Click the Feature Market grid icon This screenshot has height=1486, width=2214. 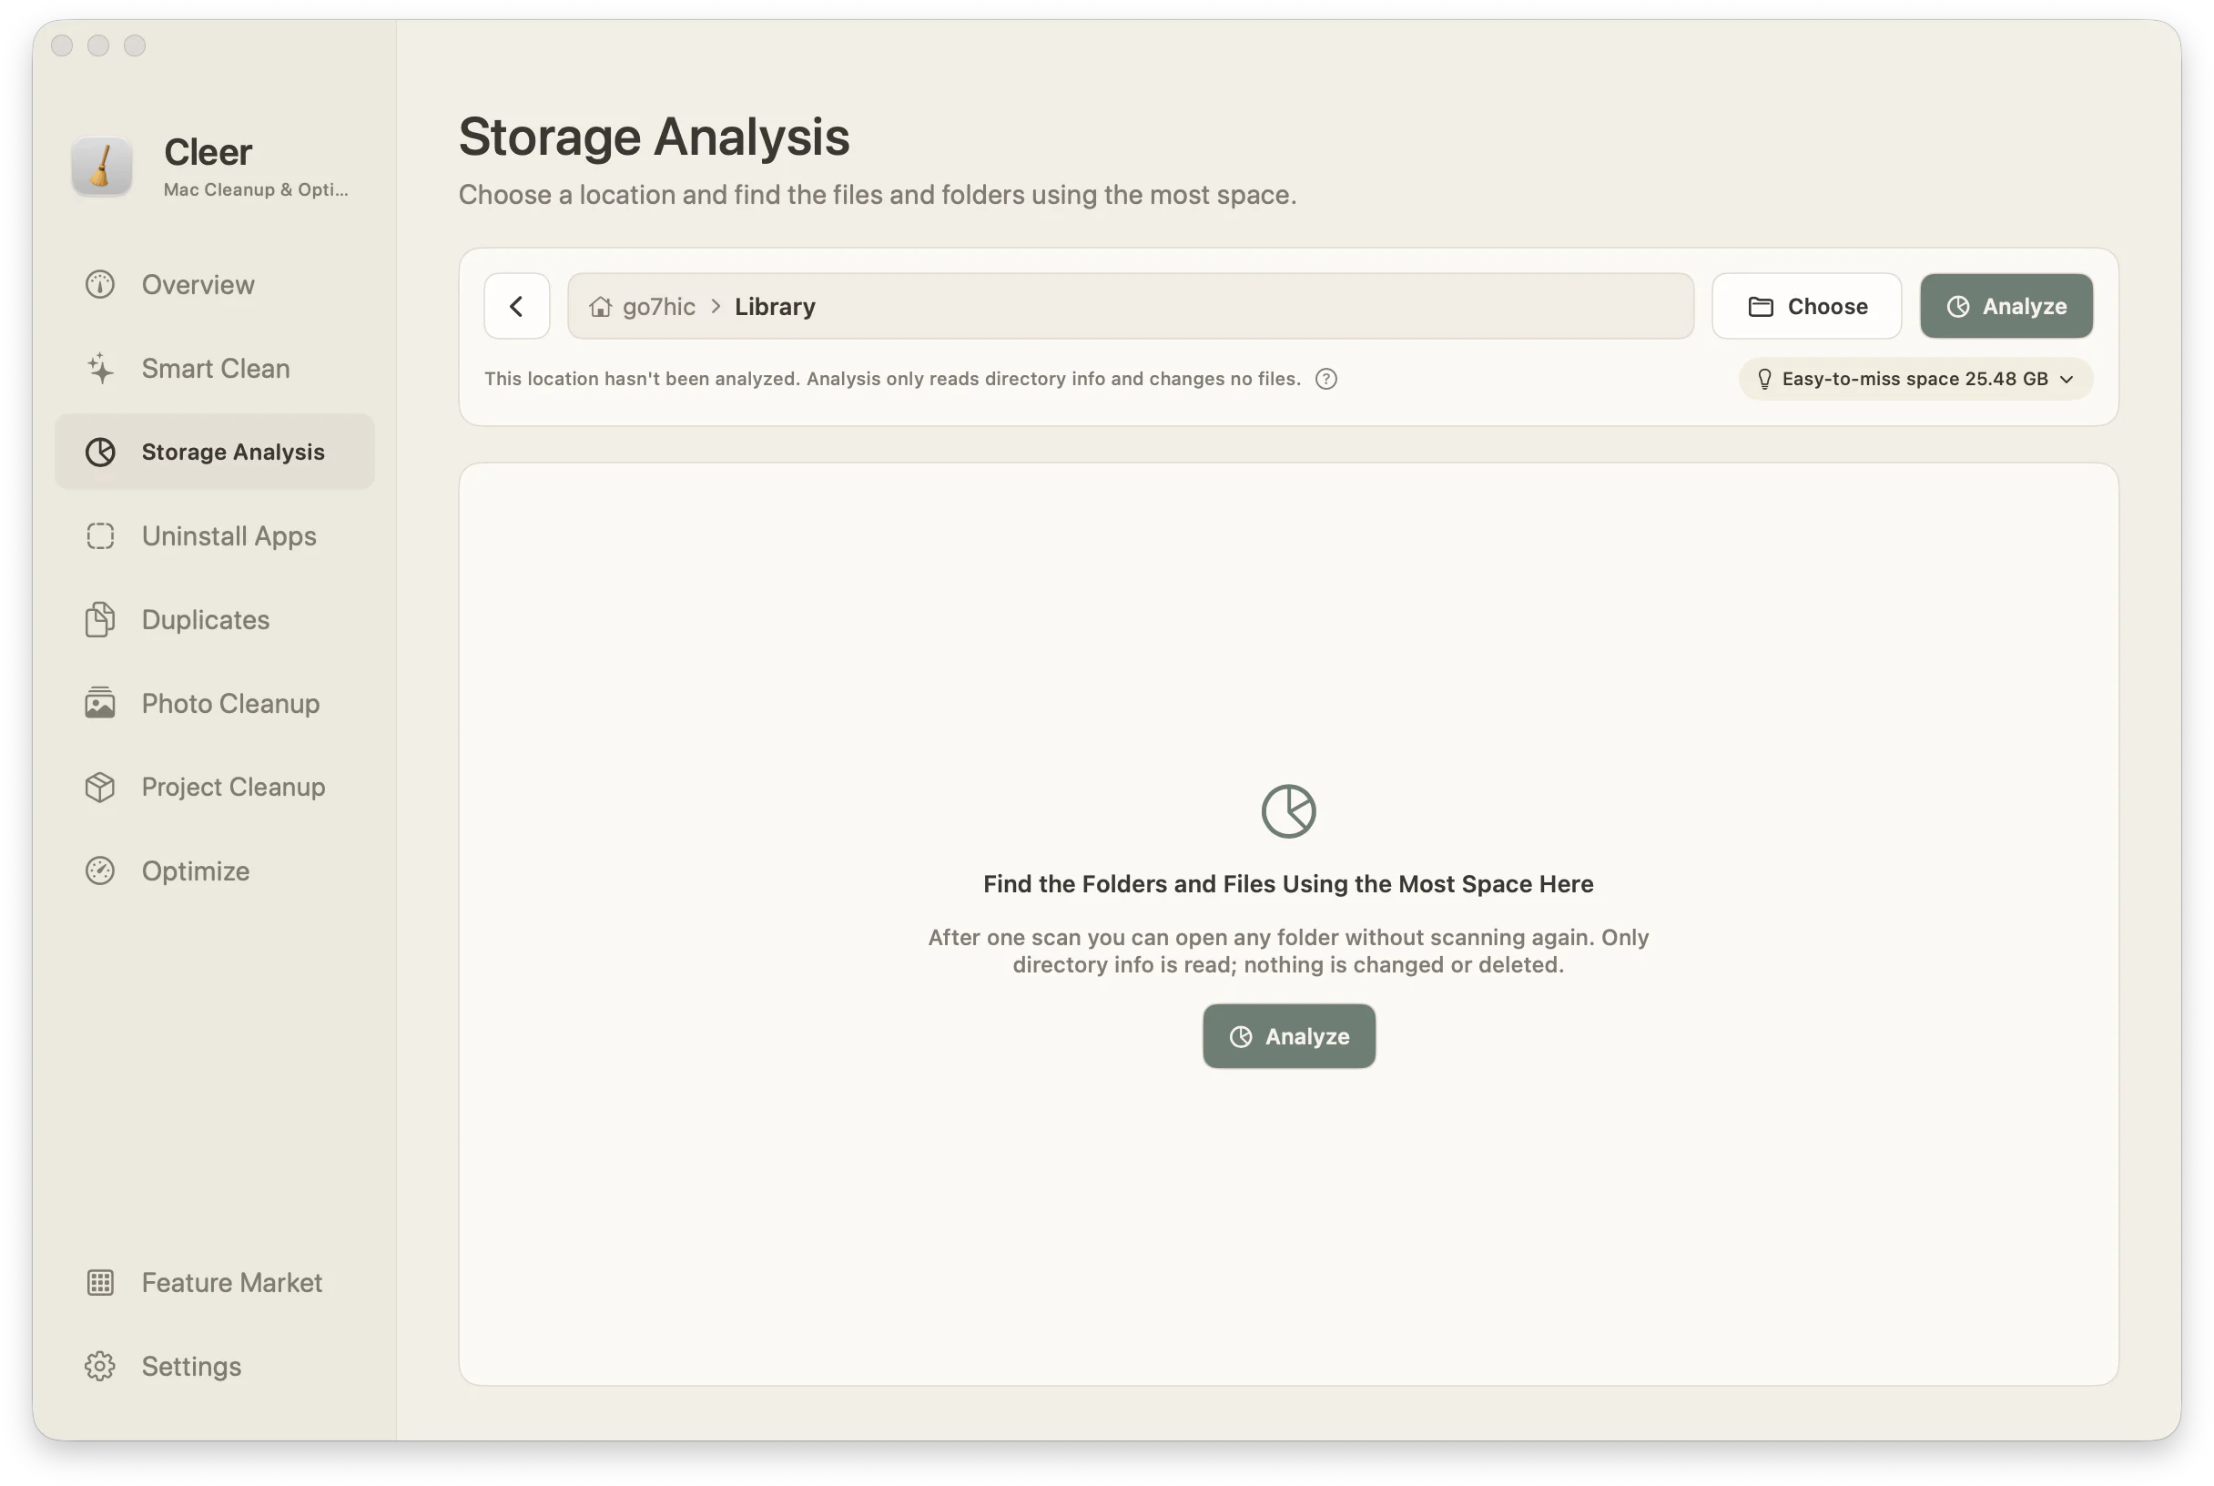(x=99, y=1282)
